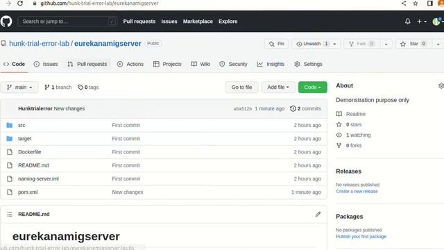Edit README with the pencil icon
The width and height of the screenshot is (444, 250).
[318, 214]
